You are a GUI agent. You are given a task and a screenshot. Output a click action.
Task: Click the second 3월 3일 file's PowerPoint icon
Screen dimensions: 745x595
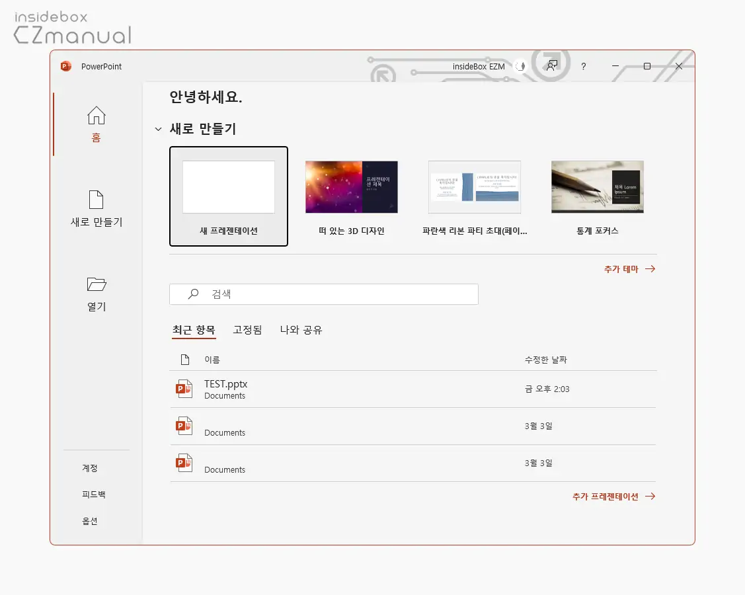(x=184, y=462)
